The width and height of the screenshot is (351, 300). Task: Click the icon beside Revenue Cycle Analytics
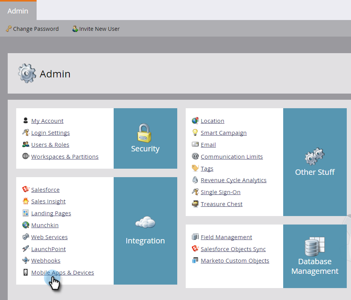point(195,180)
